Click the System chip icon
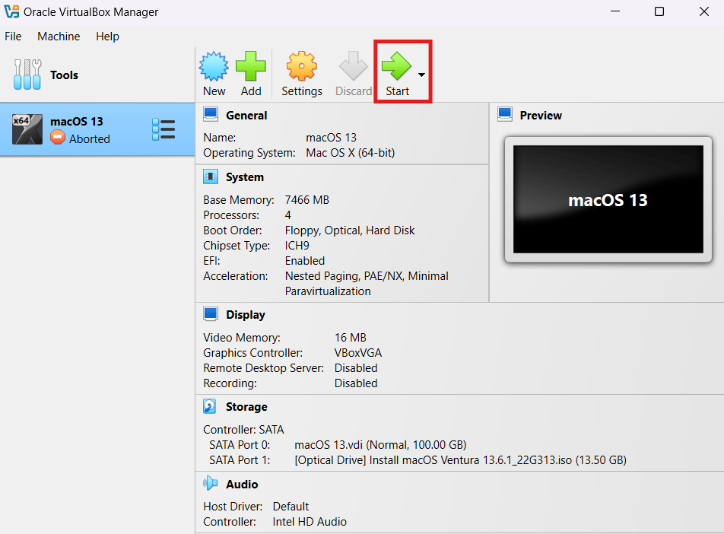This screenshot has width=724, height=534. coord(211,176)
